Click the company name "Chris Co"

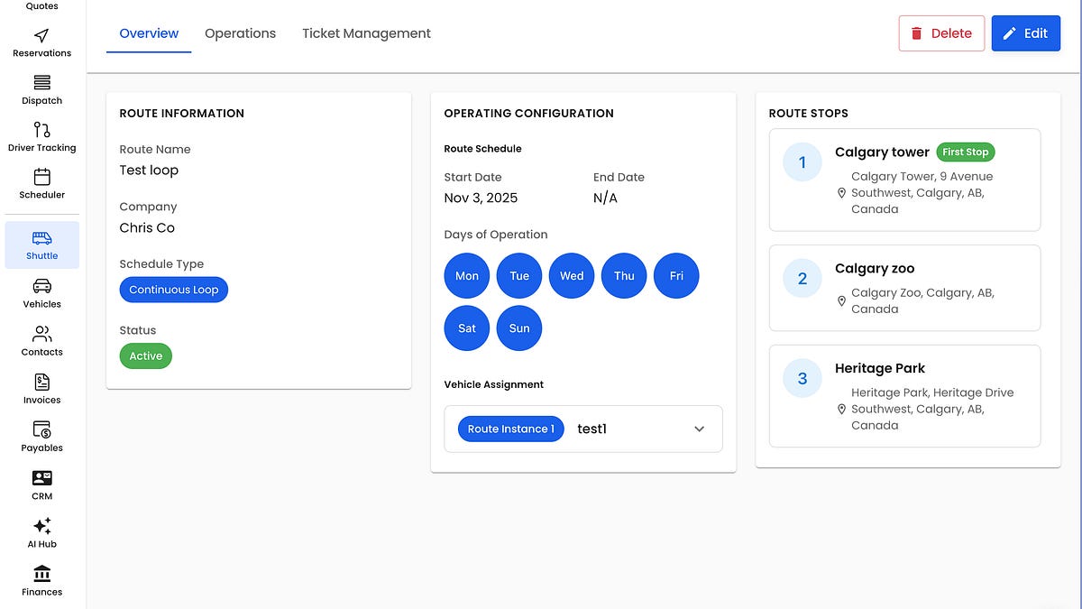pos(147,228)
